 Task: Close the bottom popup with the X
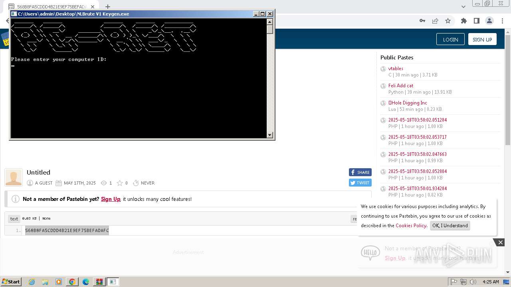500,242
